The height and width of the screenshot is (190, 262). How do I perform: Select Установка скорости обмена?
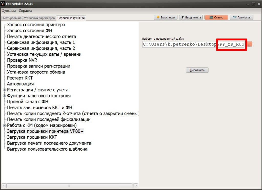(x=36, y=72)
